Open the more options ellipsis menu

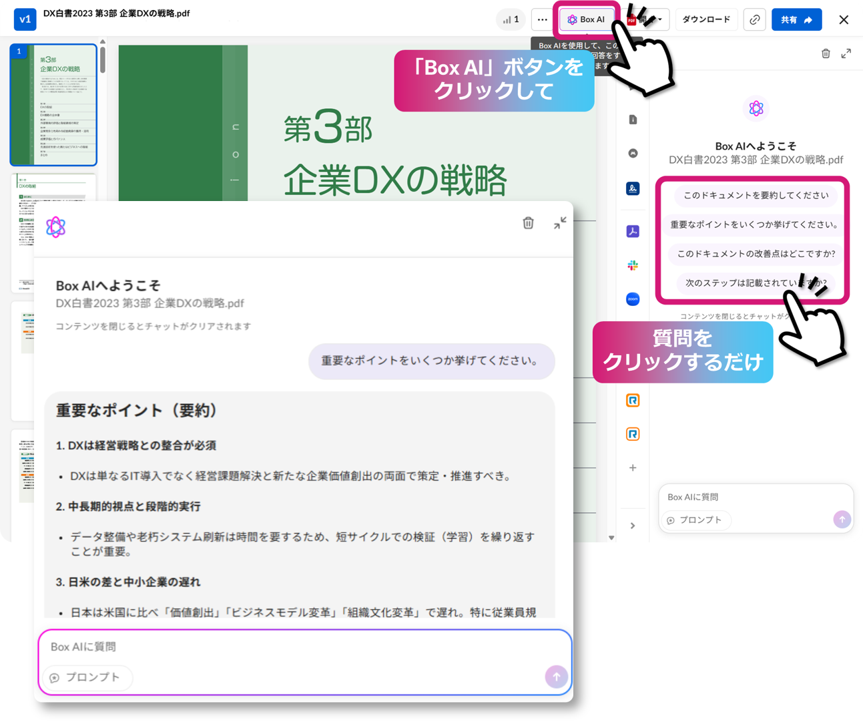(x=542, y=20)
